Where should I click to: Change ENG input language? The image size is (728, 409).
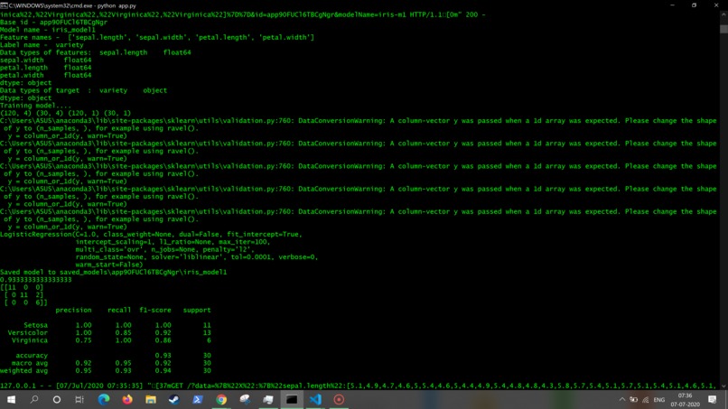click(x=658, y=399)
